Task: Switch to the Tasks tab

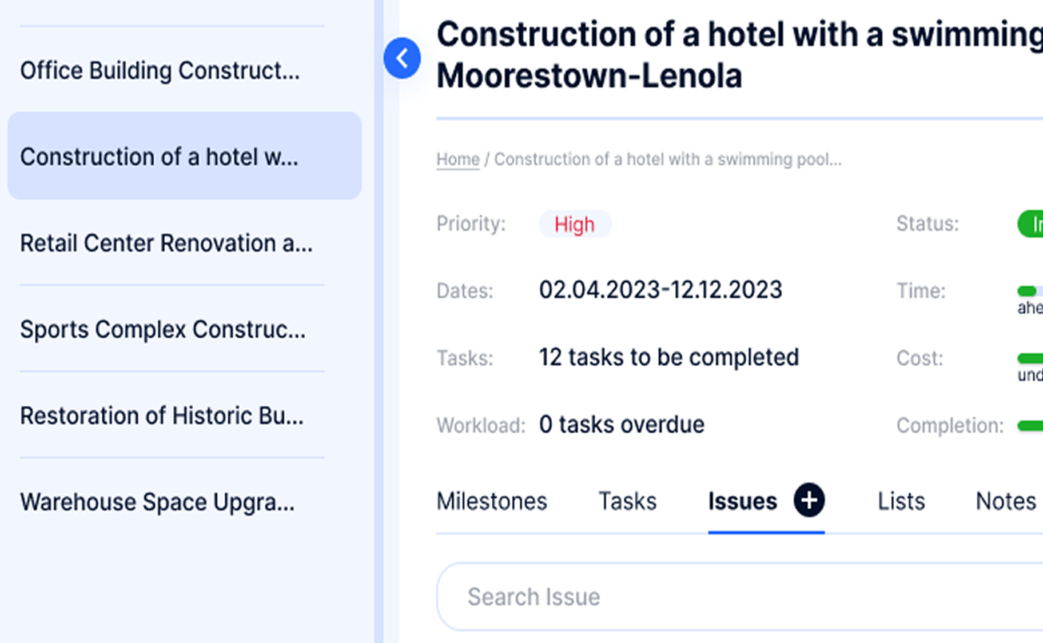Action: [x=627, y=501]
